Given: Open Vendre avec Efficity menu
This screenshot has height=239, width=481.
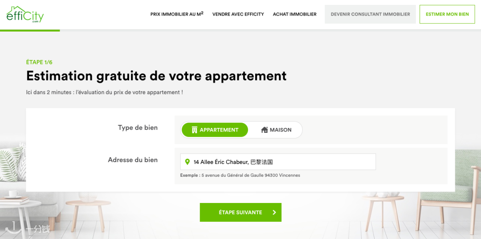Looking at the screenshot, I should tap(238, 14).
